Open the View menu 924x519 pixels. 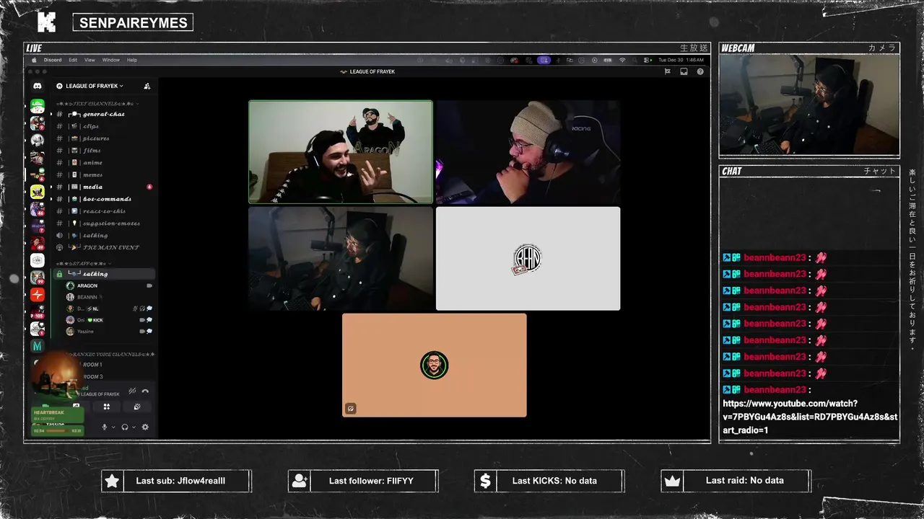90,60
